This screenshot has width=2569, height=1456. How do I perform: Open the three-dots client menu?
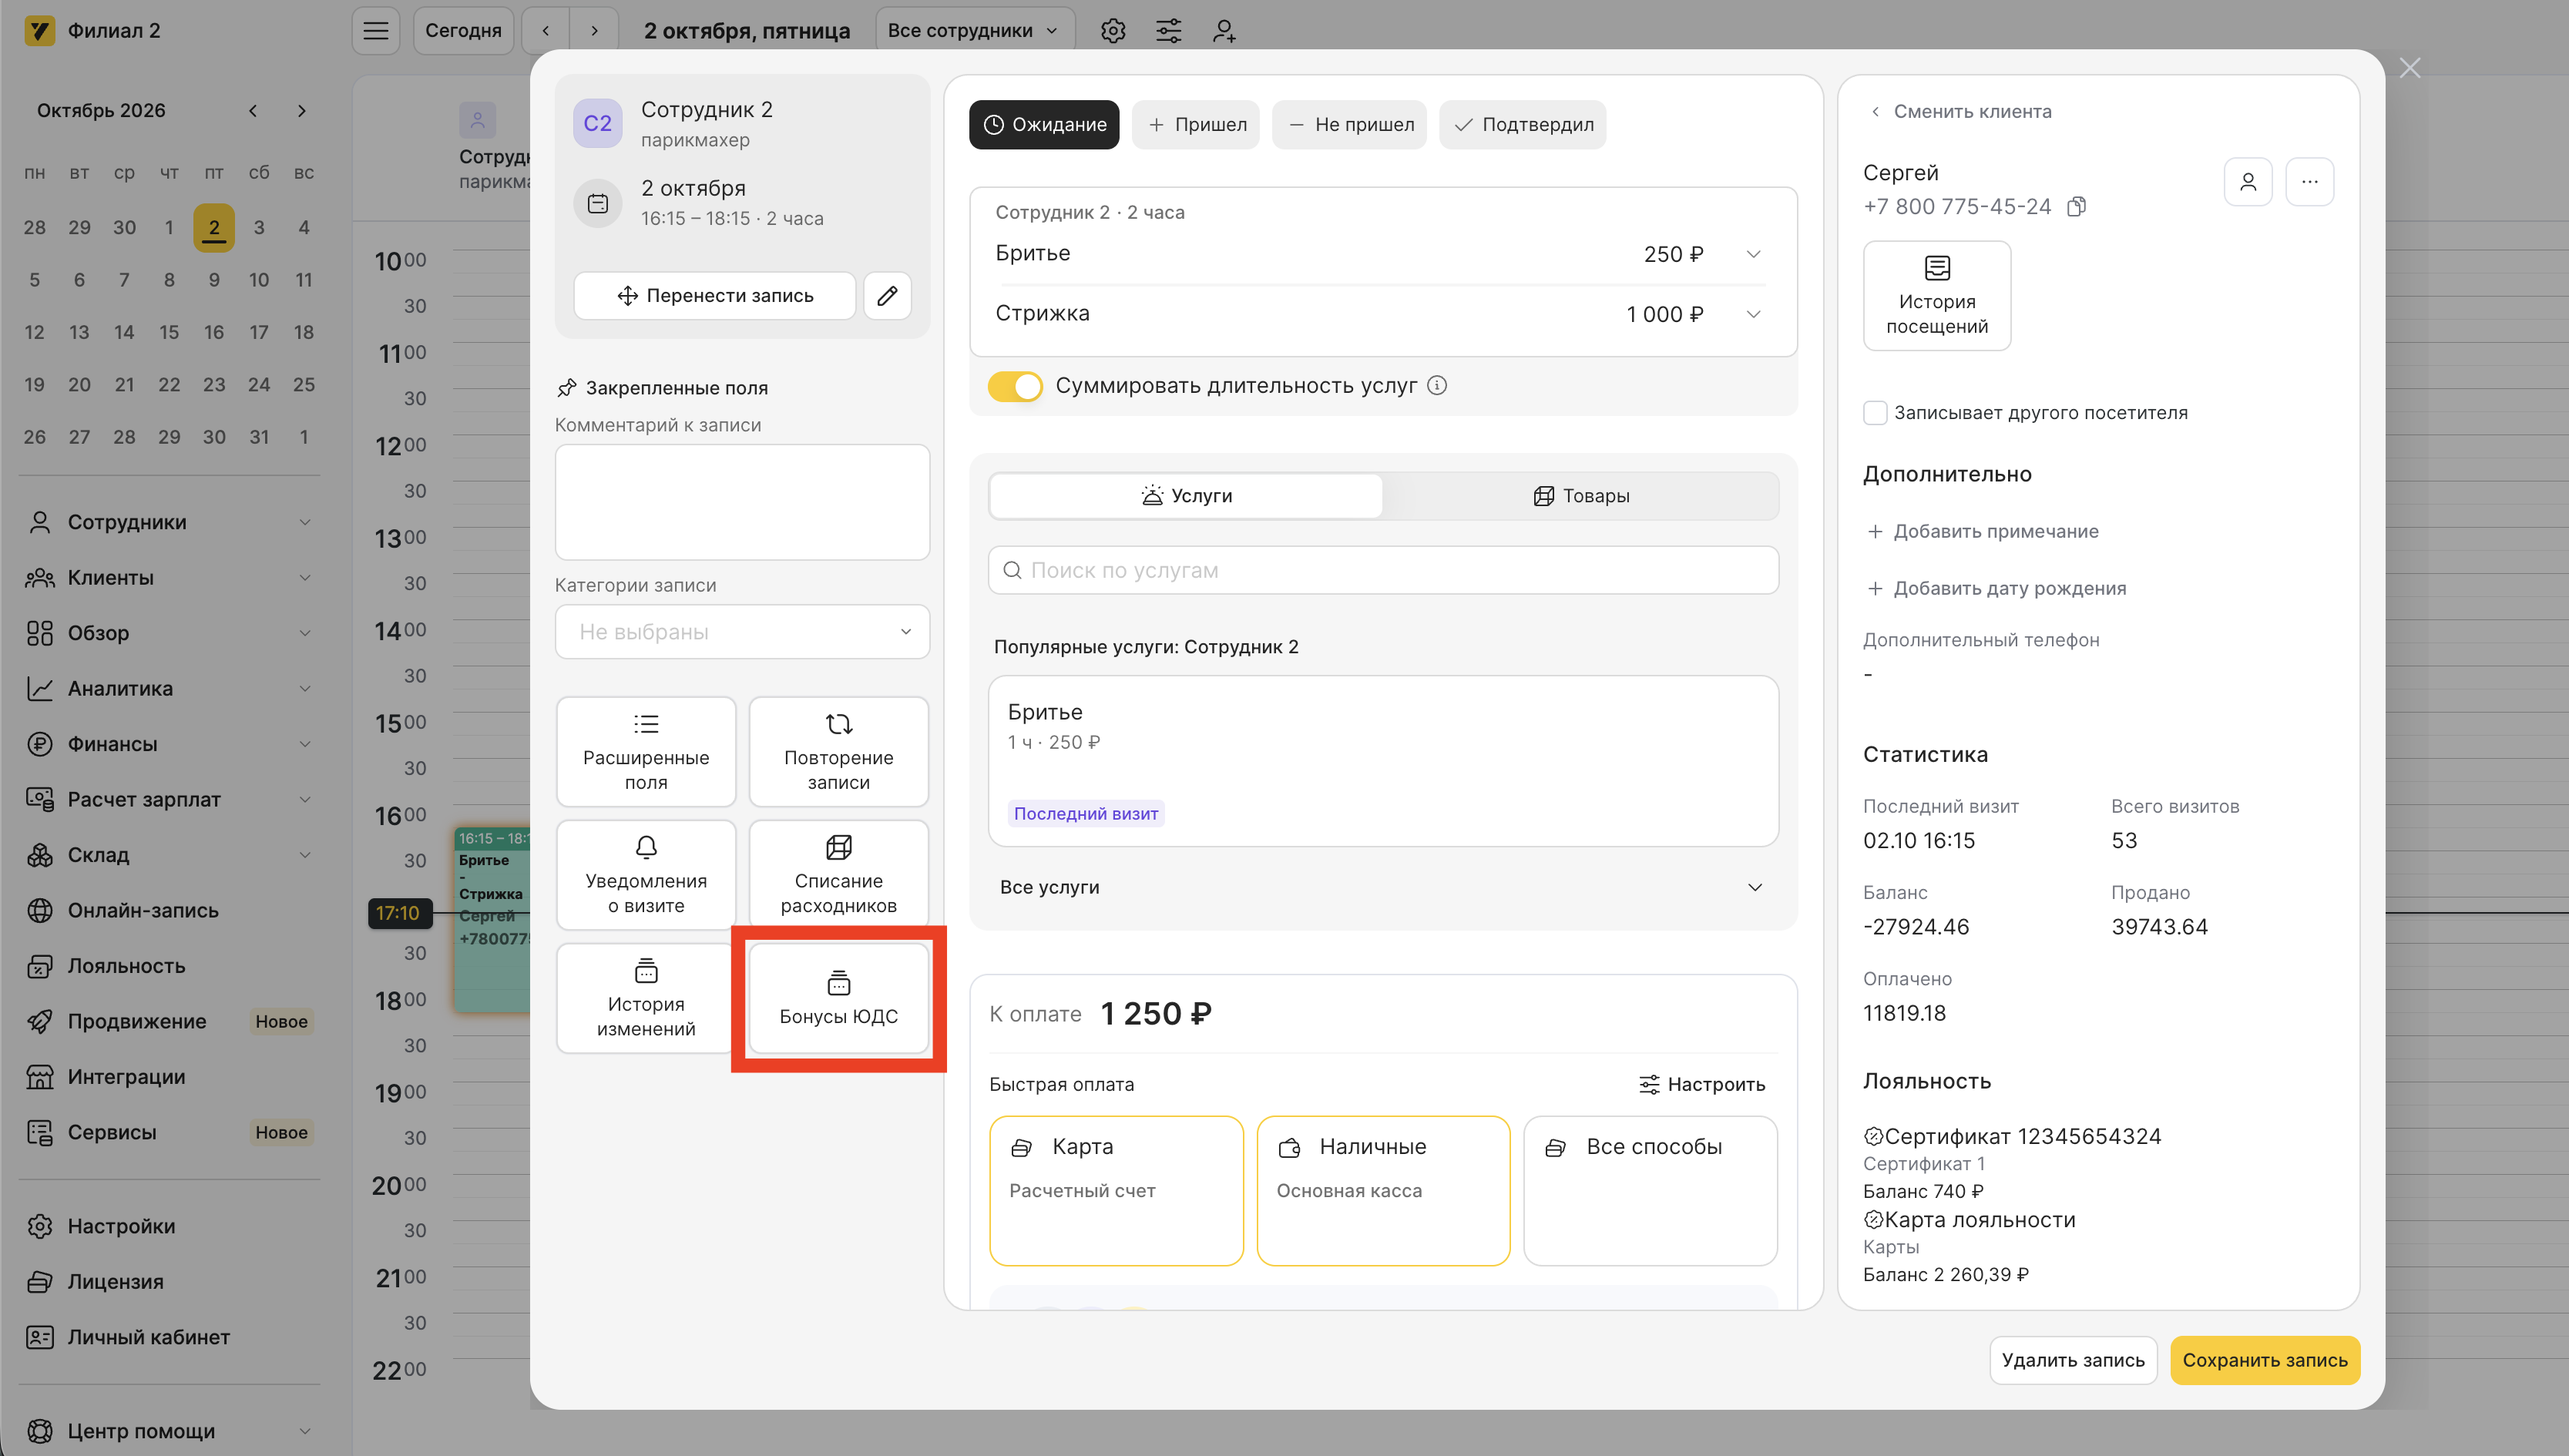tap(2309, 182)
